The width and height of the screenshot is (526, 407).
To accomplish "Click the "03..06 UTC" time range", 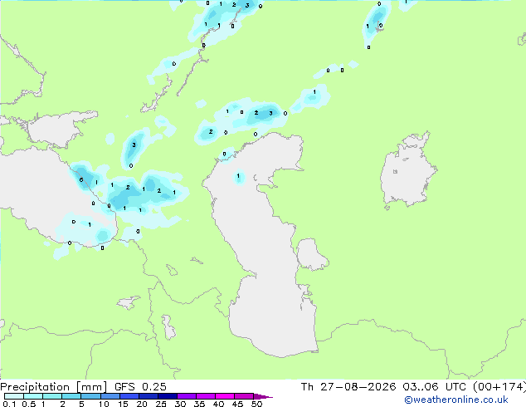I will (435, 387).
